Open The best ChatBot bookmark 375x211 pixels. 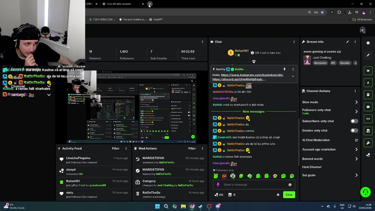click(x=132, y=20)
